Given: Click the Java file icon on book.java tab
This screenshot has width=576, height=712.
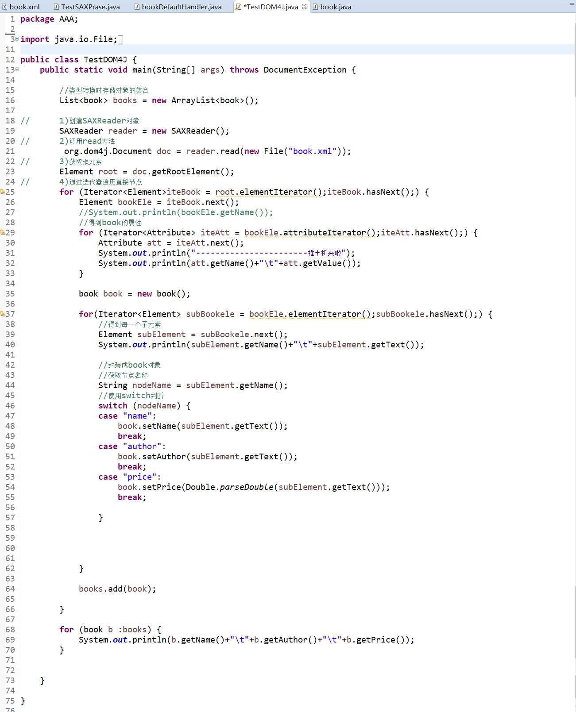Looking at the screenshot, I should pos(315,7).
